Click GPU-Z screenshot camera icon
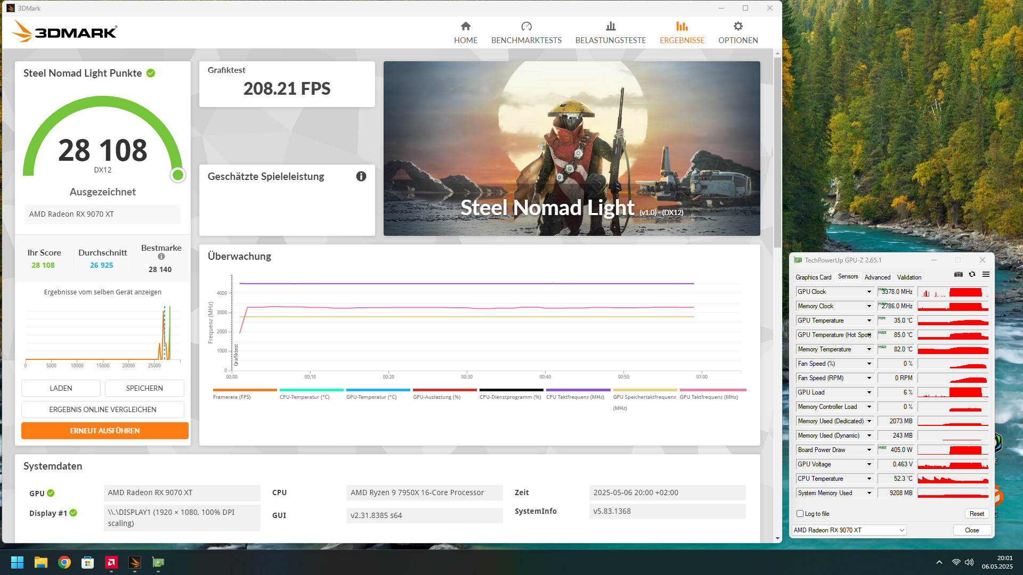The image size is (1023, 575). (959, 274)
